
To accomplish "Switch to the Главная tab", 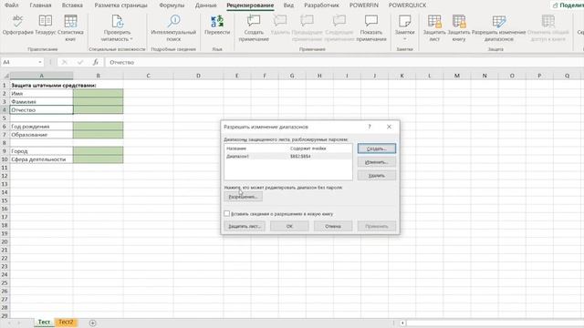I will pos(40,5).
